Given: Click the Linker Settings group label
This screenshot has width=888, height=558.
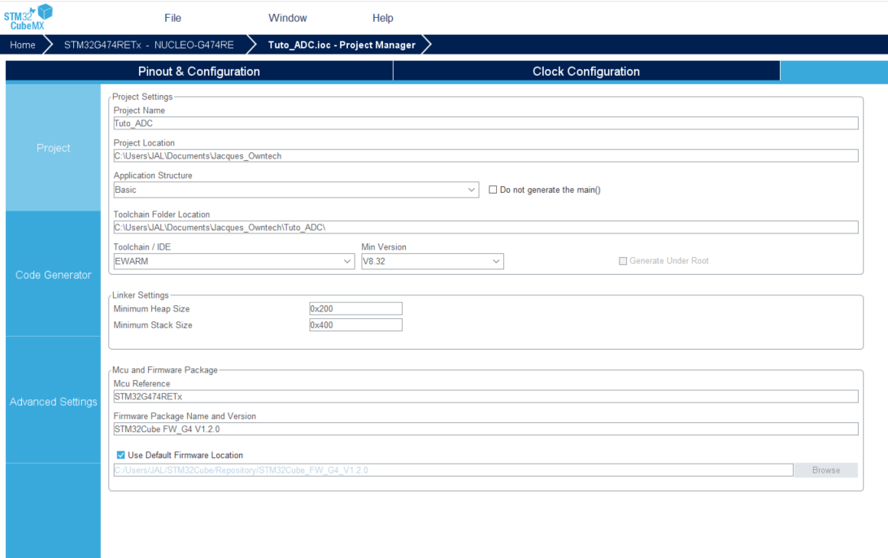Looking at the screenshot, I should tap(141, 295).
